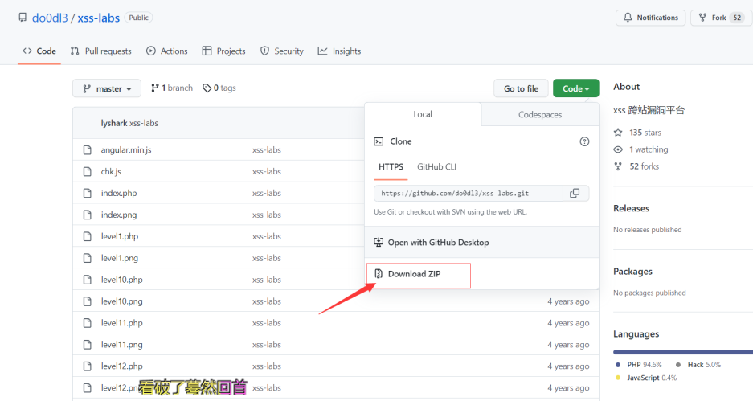Viewport: 753px width, 401px height.
Task: Click the GitHub Desktop download icon
Action: (x=379, y=243)
